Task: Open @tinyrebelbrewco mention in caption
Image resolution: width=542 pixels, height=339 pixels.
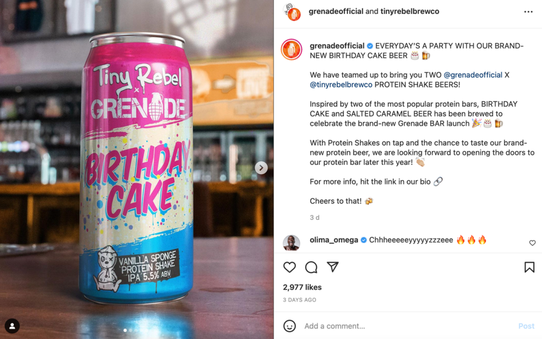Action: (x=341, y=85)
